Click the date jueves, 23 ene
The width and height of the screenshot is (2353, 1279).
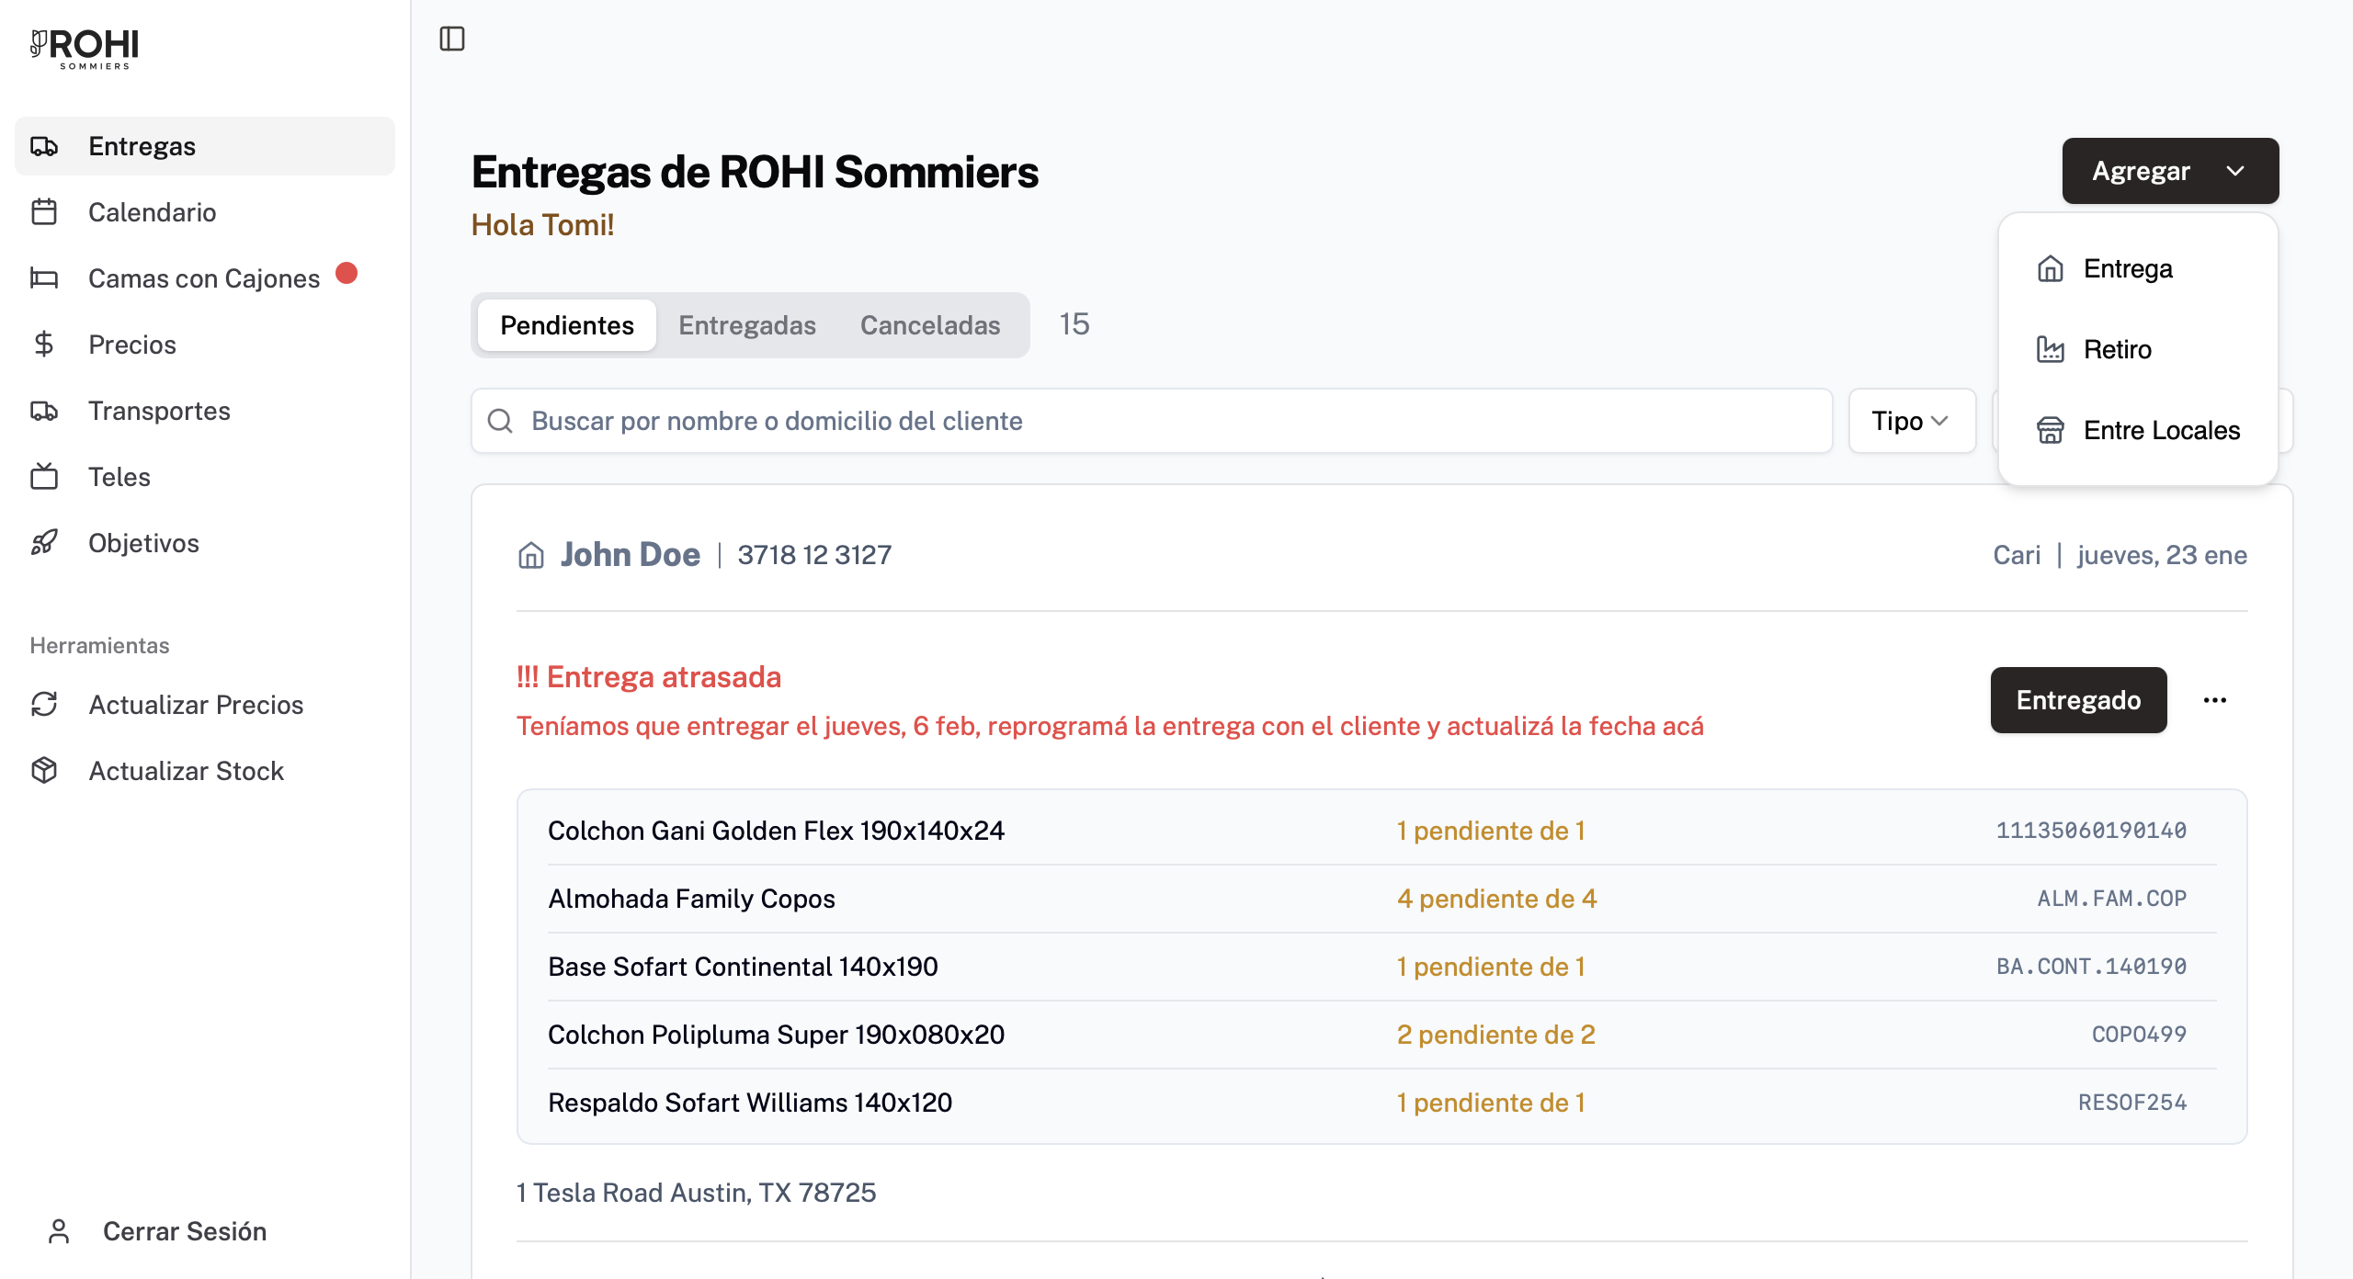click(2162, 555)
